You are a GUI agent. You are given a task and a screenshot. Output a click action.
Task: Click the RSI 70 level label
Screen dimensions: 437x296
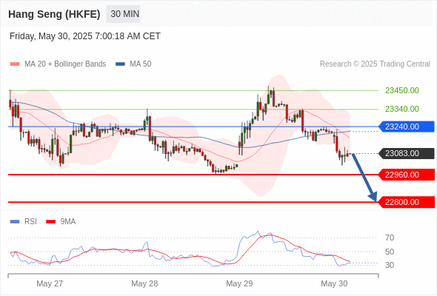pyautogui.click(x=390, y=238)
